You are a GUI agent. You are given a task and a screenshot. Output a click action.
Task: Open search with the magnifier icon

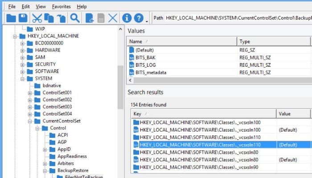tap(74, 18)
